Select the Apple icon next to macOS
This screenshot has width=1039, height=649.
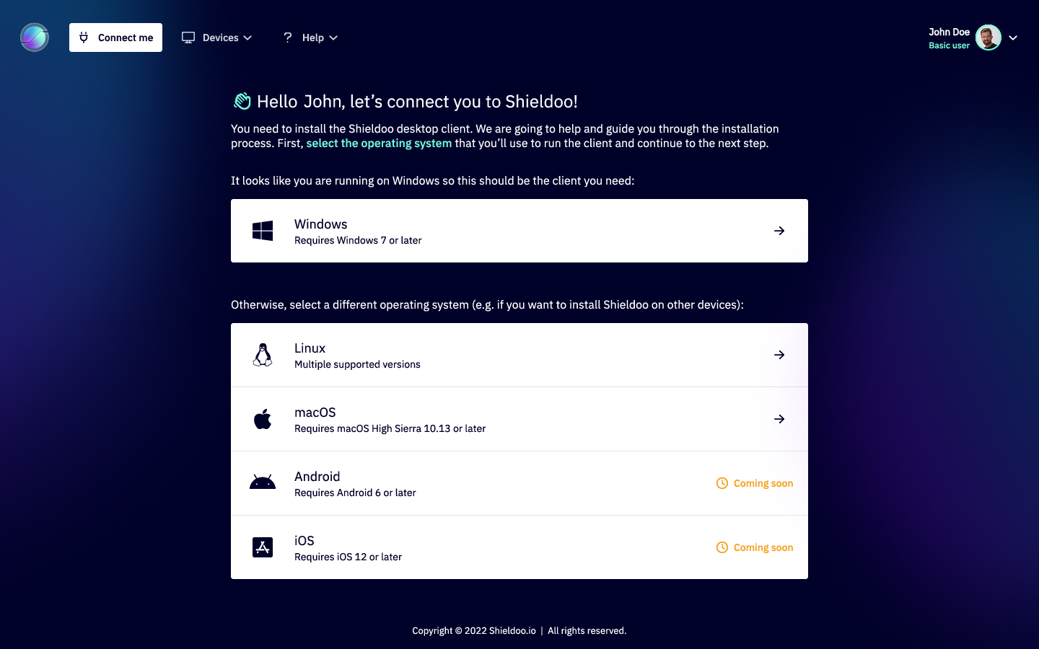[x=262, y=418]
